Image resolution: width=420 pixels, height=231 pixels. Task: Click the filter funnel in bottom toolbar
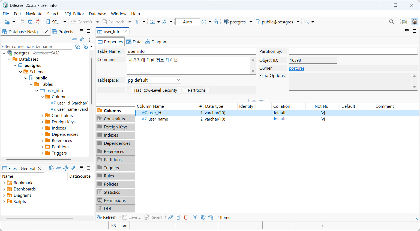click(x=195, y=217)
